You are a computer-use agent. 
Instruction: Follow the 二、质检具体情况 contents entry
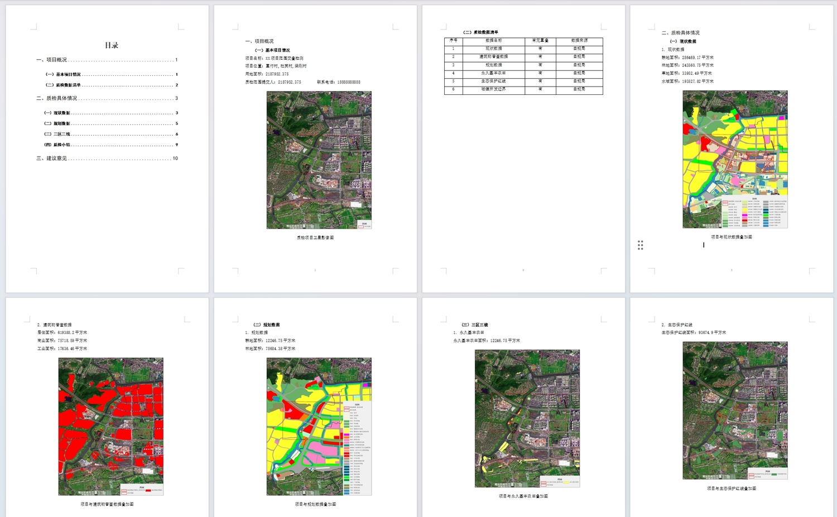[x=107, y=98]
